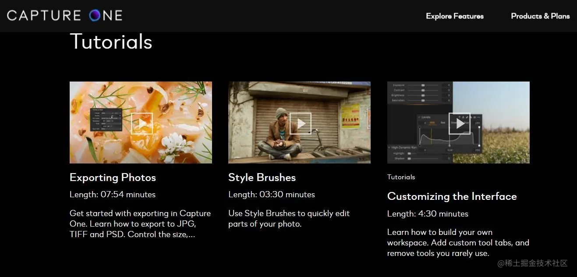Click the 07:54 minutes length text

112,194
